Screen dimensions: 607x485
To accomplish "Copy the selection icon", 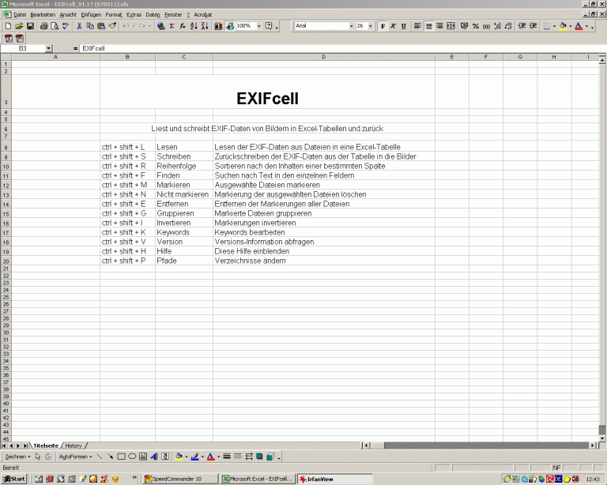I will pos(90,26).
